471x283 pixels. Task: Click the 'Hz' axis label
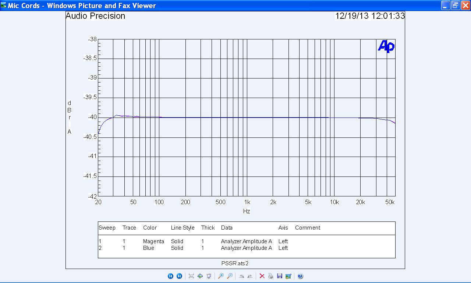point(247,211)
